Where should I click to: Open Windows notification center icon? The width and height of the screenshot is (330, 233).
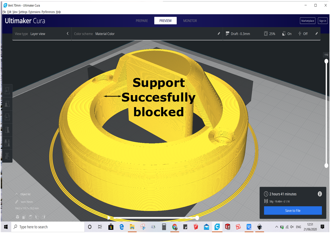coord(322,227)
